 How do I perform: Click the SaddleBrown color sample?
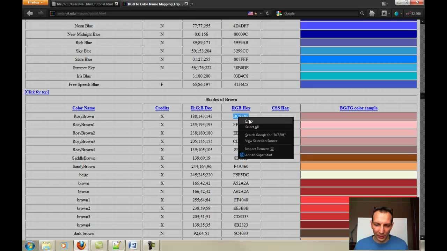click(x=359, y=158)
